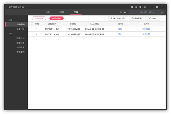This screenshot has width=171, height=114.
Task: Close the 水星安防 window
Action: pyautogui.click(x=162, y=7)
